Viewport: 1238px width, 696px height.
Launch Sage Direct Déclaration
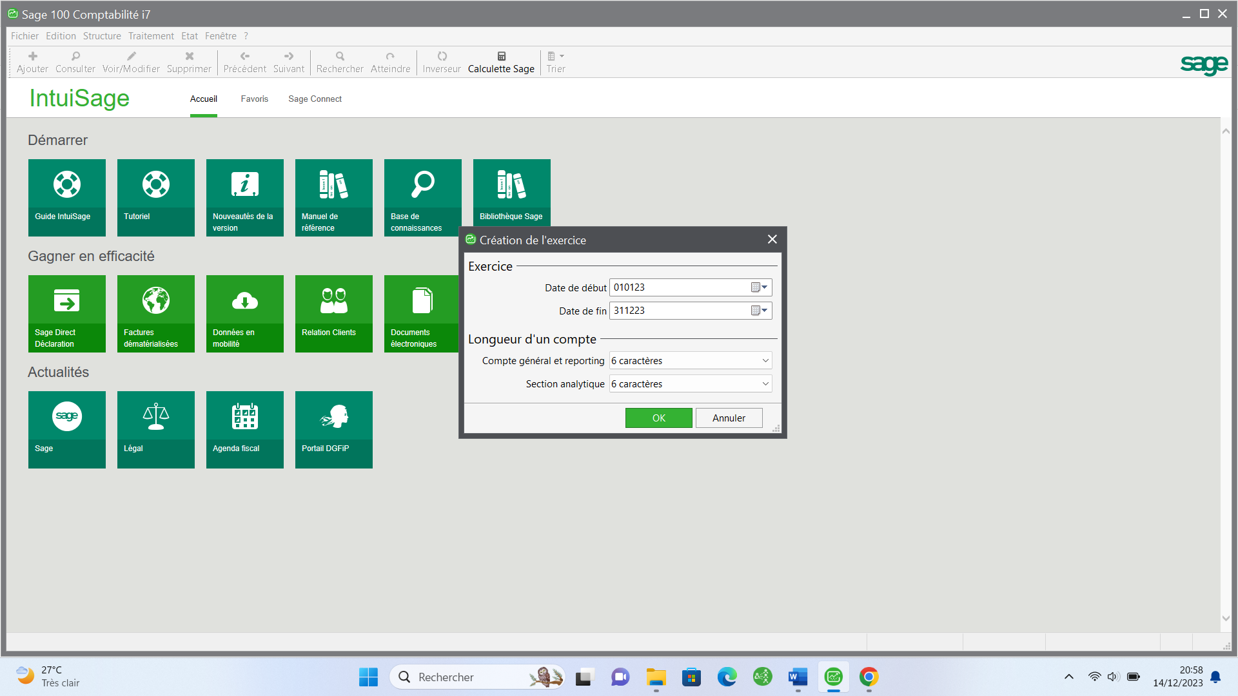[66, 314]
